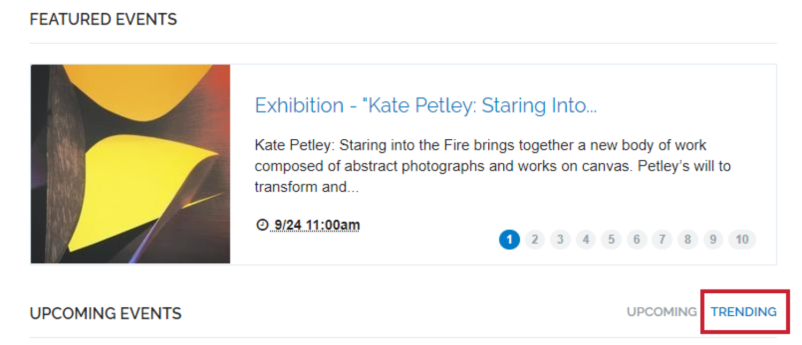Select pagination dot 10
Viewport: 802px width, 345px height.
click(x=742, y=240)
